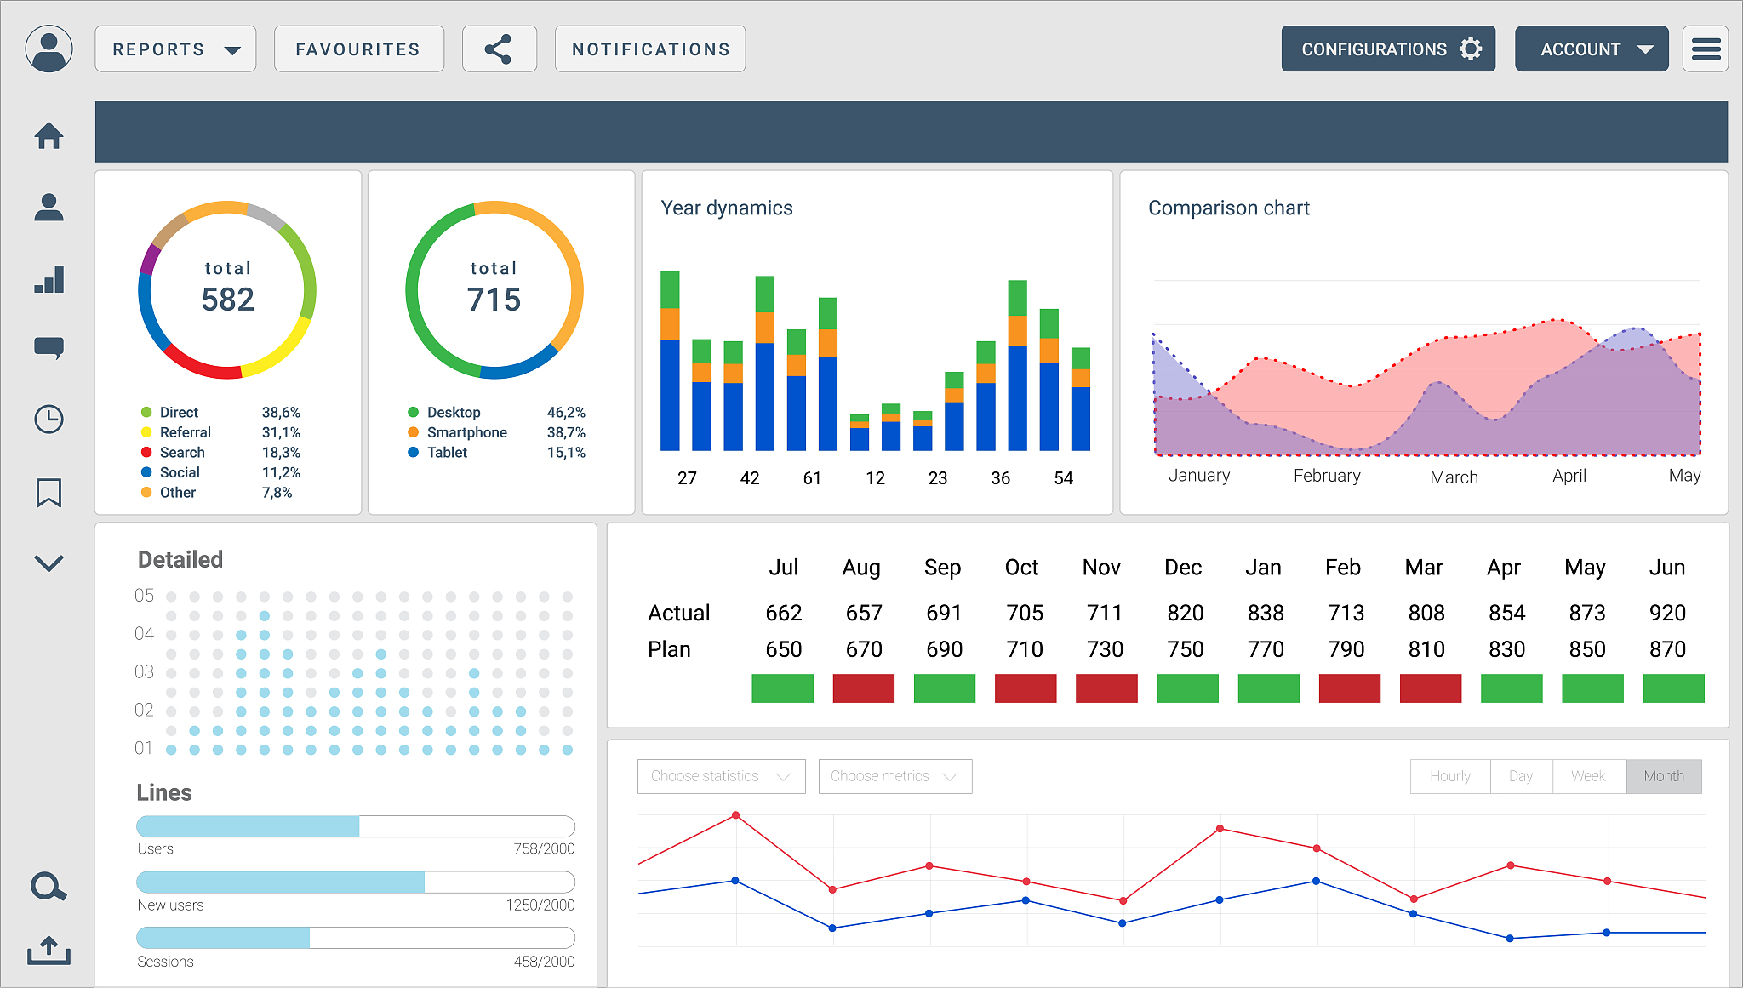Select the Week time range

1588,776
